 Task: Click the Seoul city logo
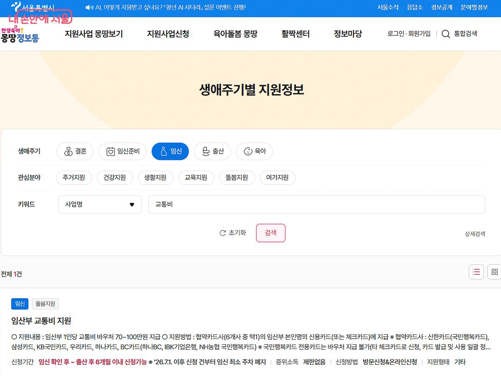point(33,7)
